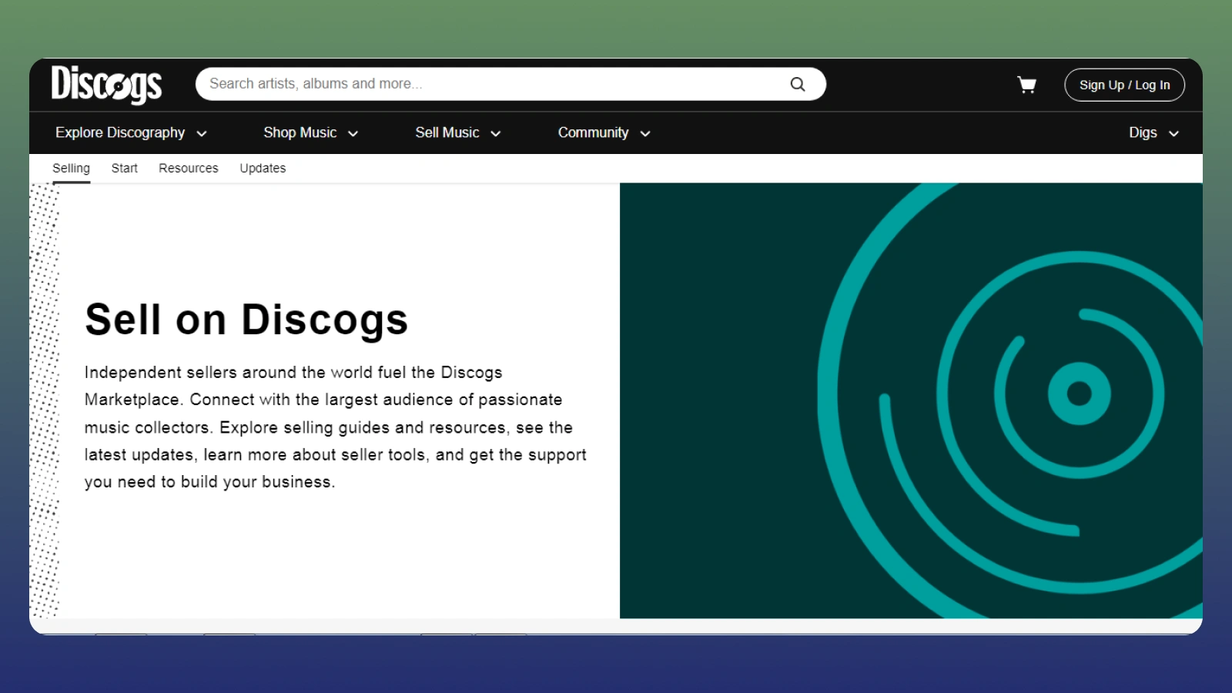Open the Sell Music dropdown
Image resolution: width=1232 pixels, height=693 pixels.
pyautogui.click(x=458, y=132)
